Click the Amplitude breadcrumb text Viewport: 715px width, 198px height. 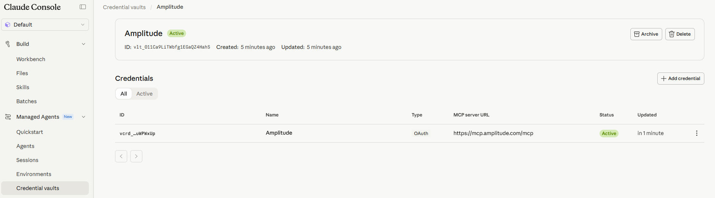coord(170,7)
